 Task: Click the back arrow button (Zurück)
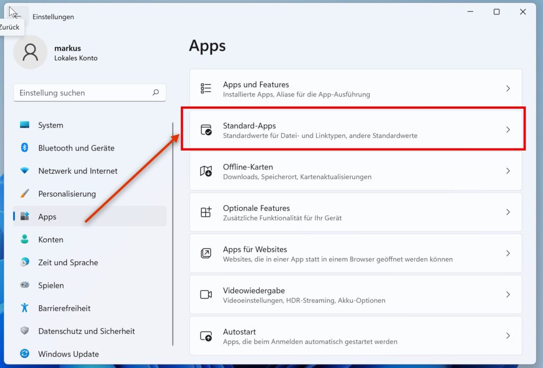point(16,16)
